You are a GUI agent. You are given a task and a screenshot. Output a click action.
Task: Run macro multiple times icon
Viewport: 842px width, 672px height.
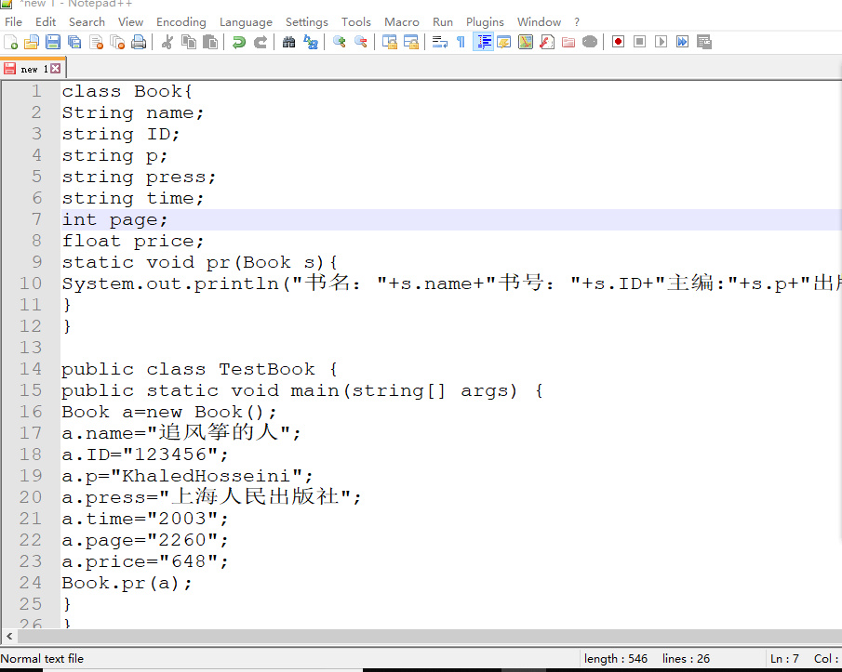[x=683, y=42]
